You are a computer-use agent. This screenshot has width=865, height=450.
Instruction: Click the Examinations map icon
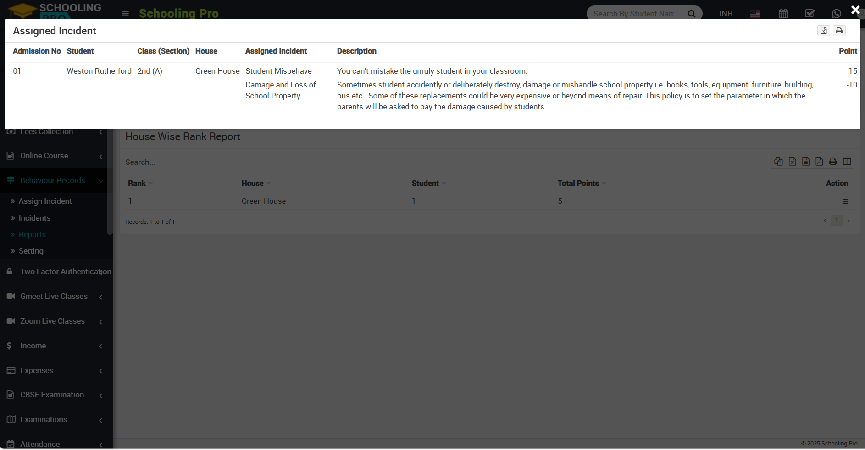point(11,420)
